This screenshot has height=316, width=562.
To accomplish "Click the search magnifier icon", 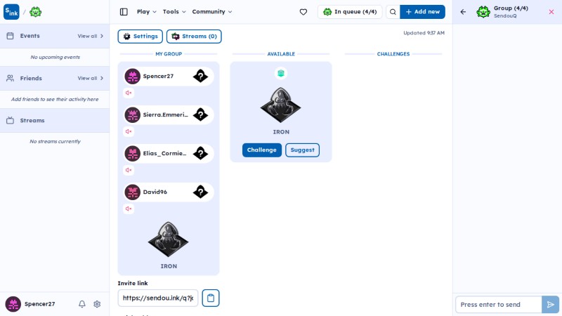I will point(393,12).
